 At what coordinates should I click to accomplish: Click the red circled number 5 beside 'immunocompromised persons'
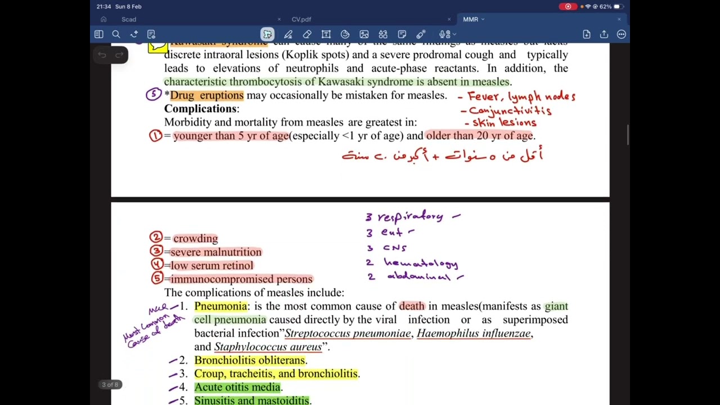[156, 278]
